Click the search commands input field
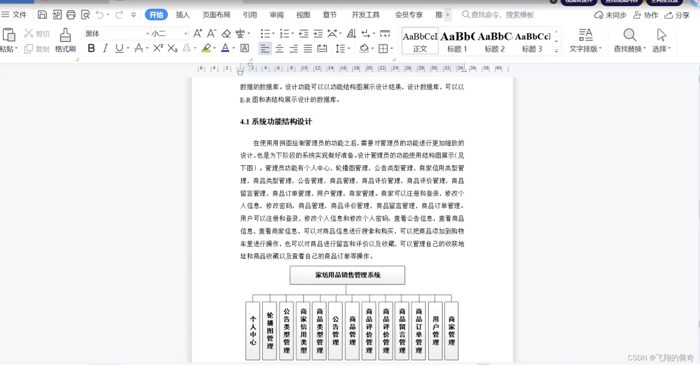Screen dimensions: 700x365 click(x=502, y=15)
